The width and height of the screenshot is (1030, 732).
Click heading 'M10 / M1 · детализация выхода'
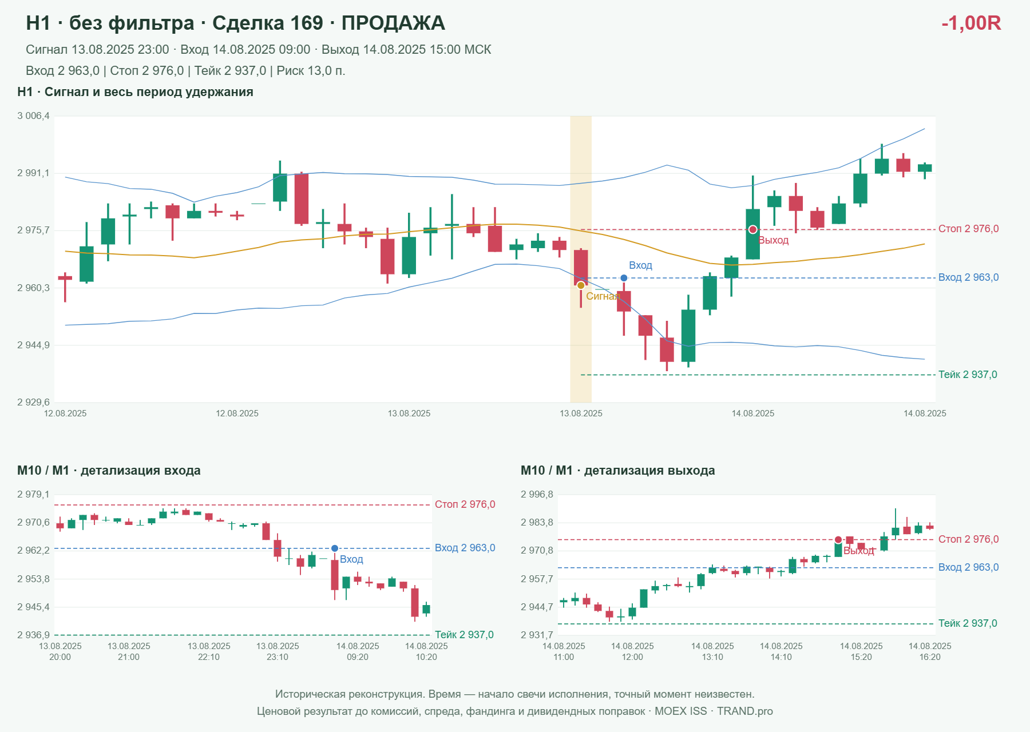pos(617,471)
